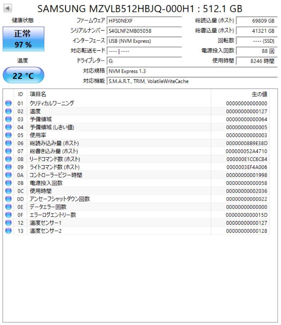
Task: Click raw value 0000000000015D
Action: coord(247,215)
